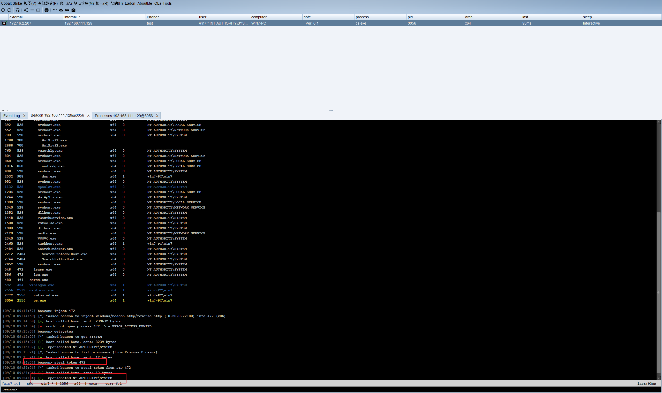Sort sessions by internal column header
Viewport: 662px width, 393px height.
(71, 17)
